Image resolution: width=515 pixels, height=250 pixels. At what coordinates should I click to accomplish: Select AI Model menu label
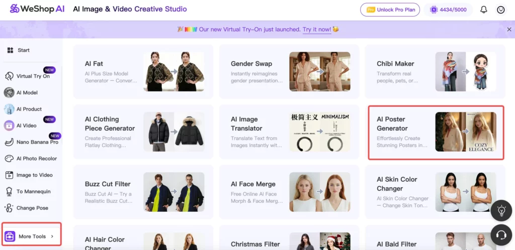click(x=27, y=93)
